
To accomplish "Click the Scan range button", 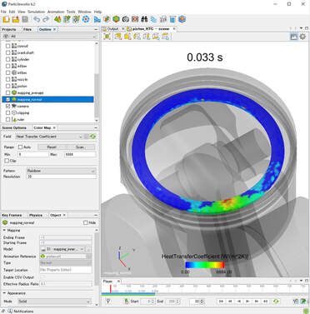I will click(81, 147).
